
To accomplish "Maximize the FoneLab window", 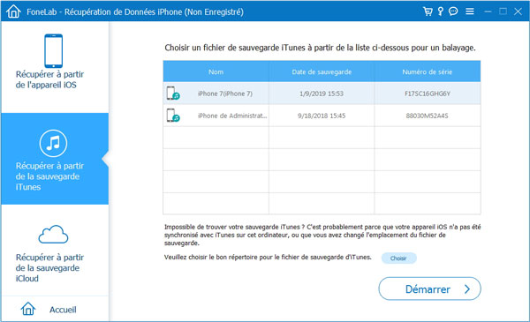I will [x=503, y=11].
